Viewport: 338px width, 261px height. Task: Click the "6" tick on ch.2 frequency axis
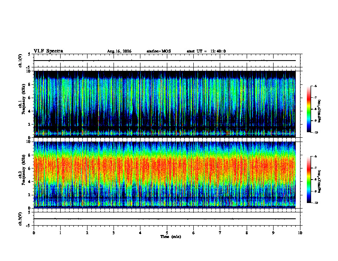(x=30, y=168)
